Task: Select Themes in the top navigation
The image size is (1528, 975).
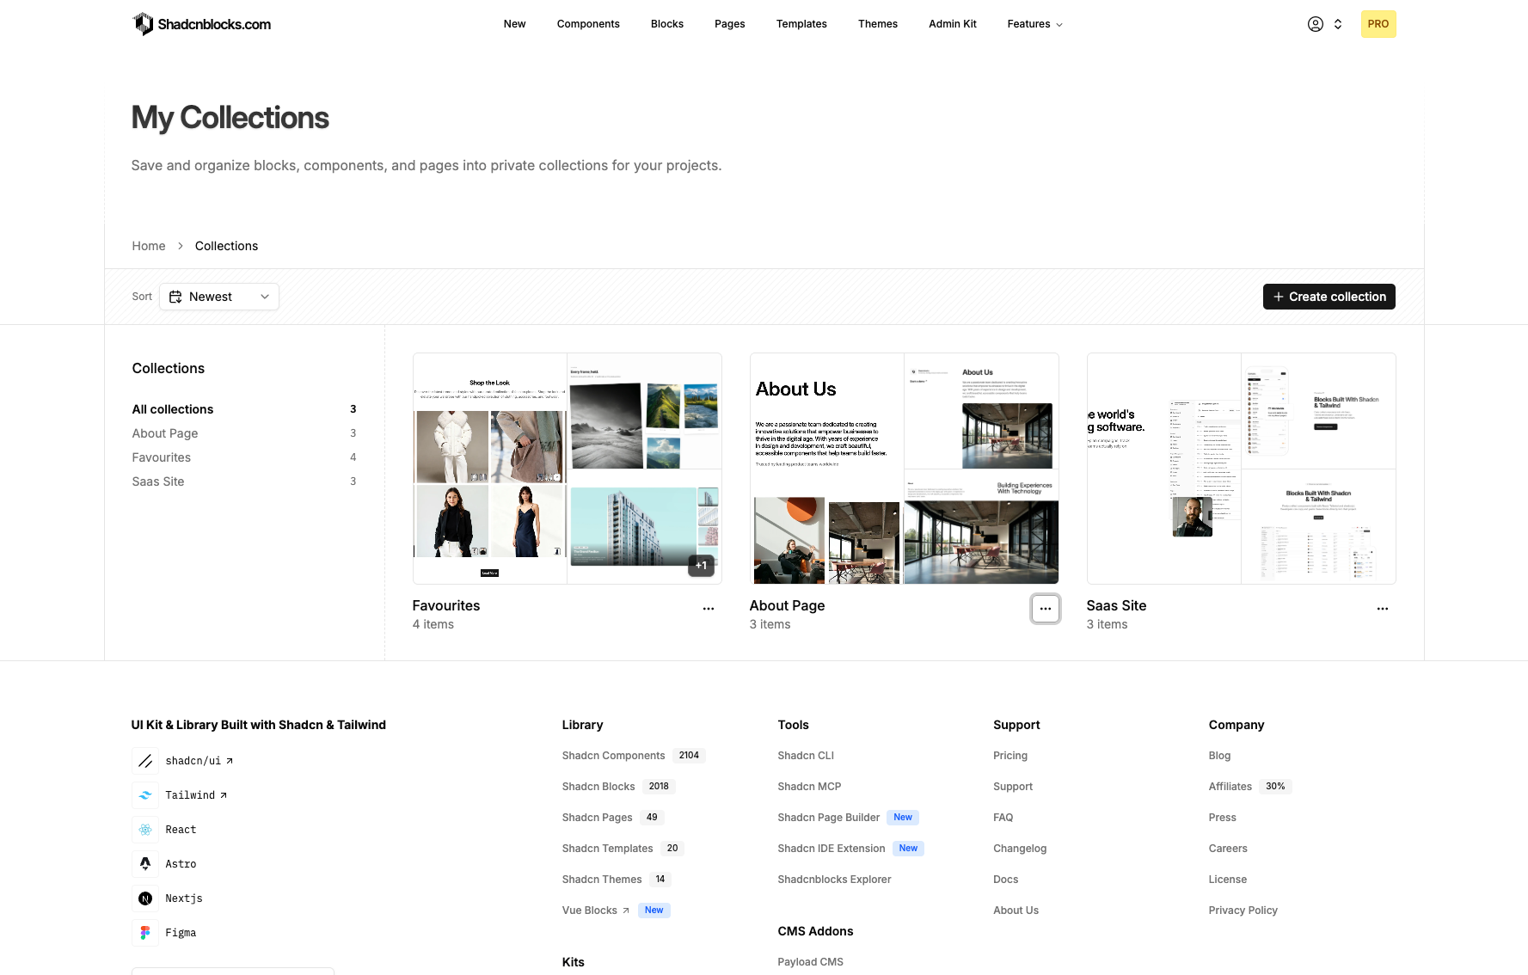Action: pos(878,24)
